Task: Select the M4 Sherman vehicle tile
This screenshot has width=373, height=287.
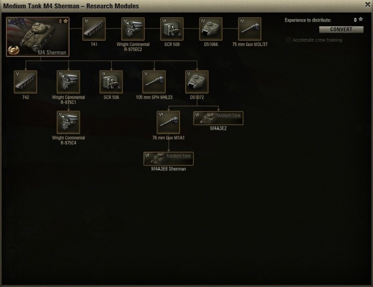Action: pyautogui.click(x=38, y=36)
